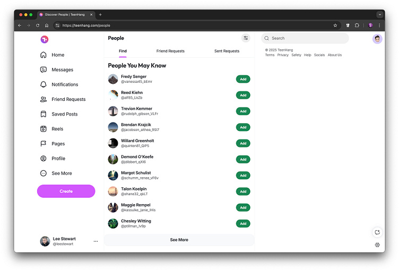Switch to the Friend Requests tab
Screen dimensions: 399x271
170,51
